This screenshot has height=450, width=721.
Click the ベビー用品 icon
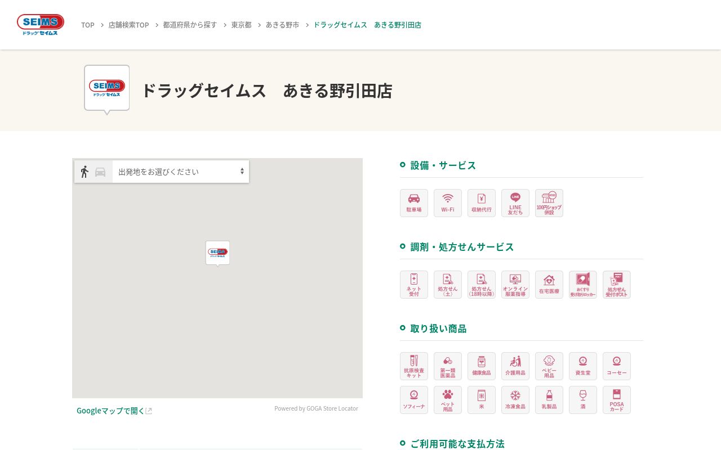(549, 366)
